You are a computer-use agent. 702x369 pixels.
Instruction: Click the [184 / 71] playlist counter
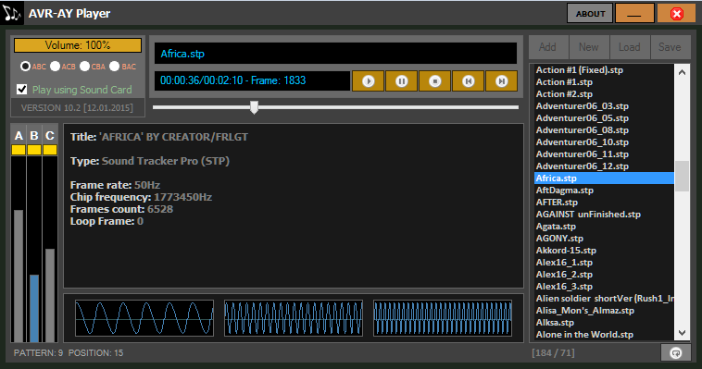coord(554,353)
